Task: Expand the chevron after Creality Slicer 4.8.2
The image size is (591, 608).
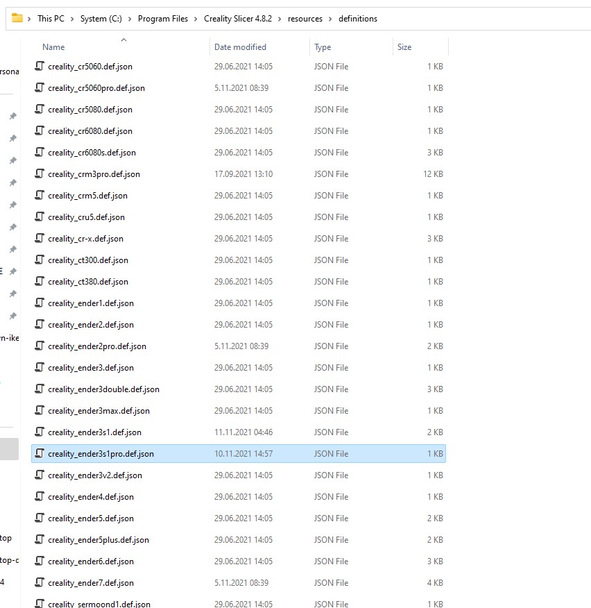Action: click(280, 19)
